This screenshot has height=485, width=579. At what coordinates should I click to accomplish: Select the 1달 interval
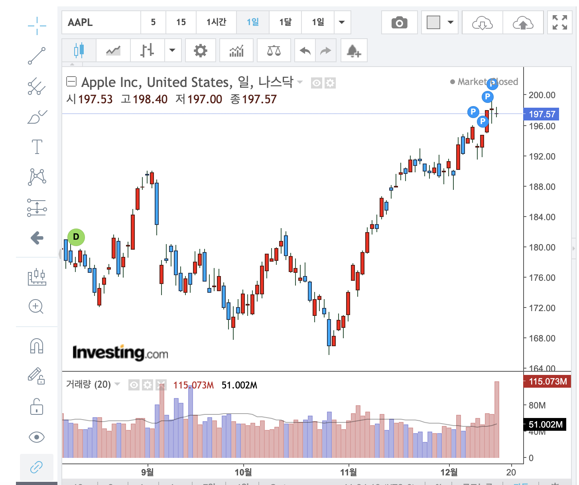286,22
